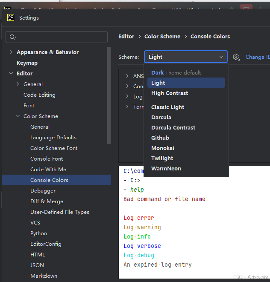The height and width of the screenshot is (282, 270).
Task: Open VCS color settings
Action: tap(35, 223)
